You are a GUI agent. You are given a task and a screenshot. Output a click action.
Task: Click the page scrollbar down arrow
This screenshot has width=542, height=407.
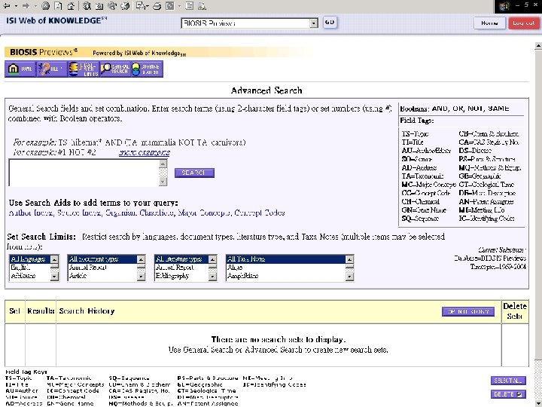(x=538, y=402)
